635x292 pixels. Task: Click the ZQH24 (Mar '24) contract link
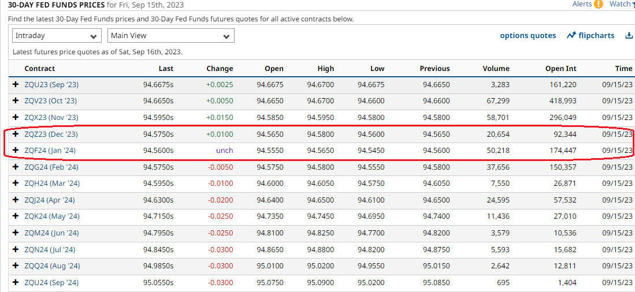tap(51, 184)
